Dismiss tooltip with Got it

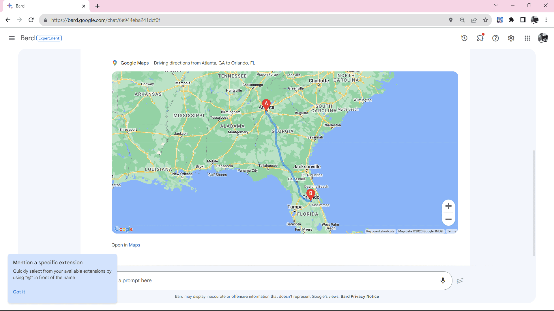click(x=19, y=292)
